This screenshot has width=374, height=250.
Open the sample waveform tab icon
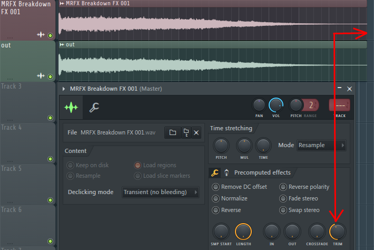coord(71,108)
